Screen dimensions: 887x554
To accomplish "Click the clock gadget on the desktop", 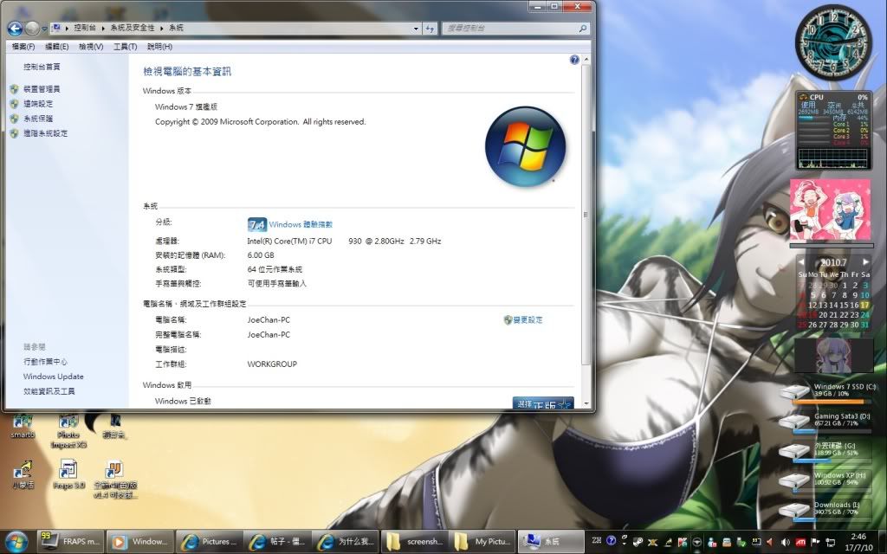I will (x=833, y=44).
